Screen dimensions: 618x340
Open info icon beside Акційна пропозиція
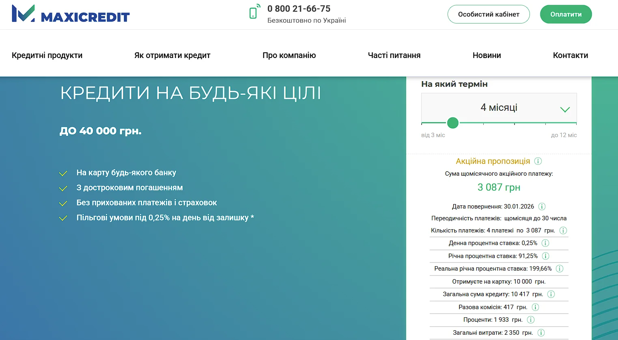[538, 161]
